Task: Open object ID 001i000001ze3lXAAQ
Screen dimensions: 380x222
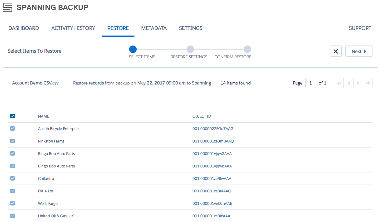Action: click(212, 191)
